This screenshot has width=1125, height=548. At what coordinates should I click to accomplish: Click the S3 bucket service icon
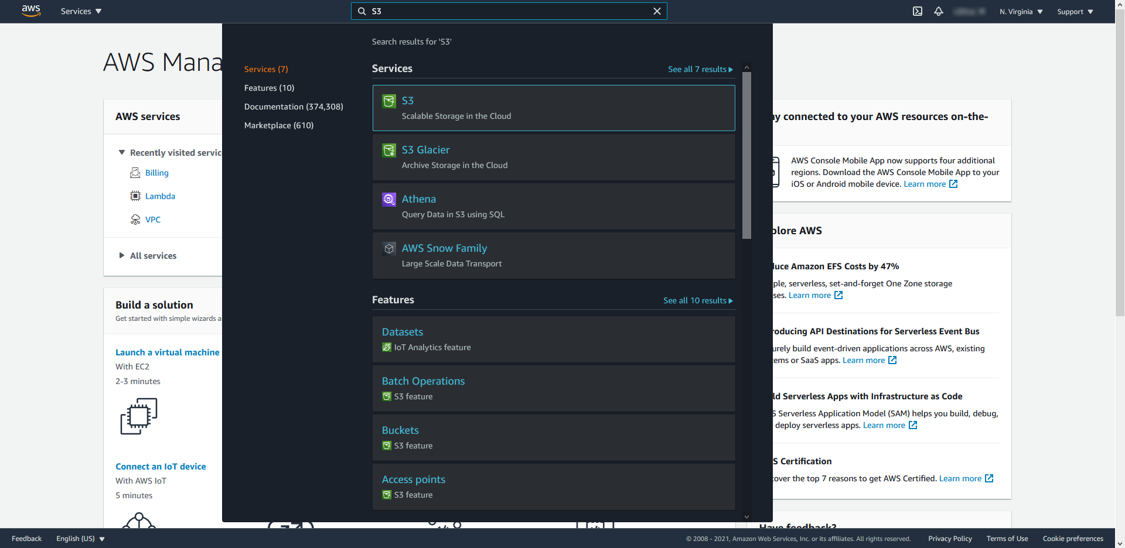point(389,101)
